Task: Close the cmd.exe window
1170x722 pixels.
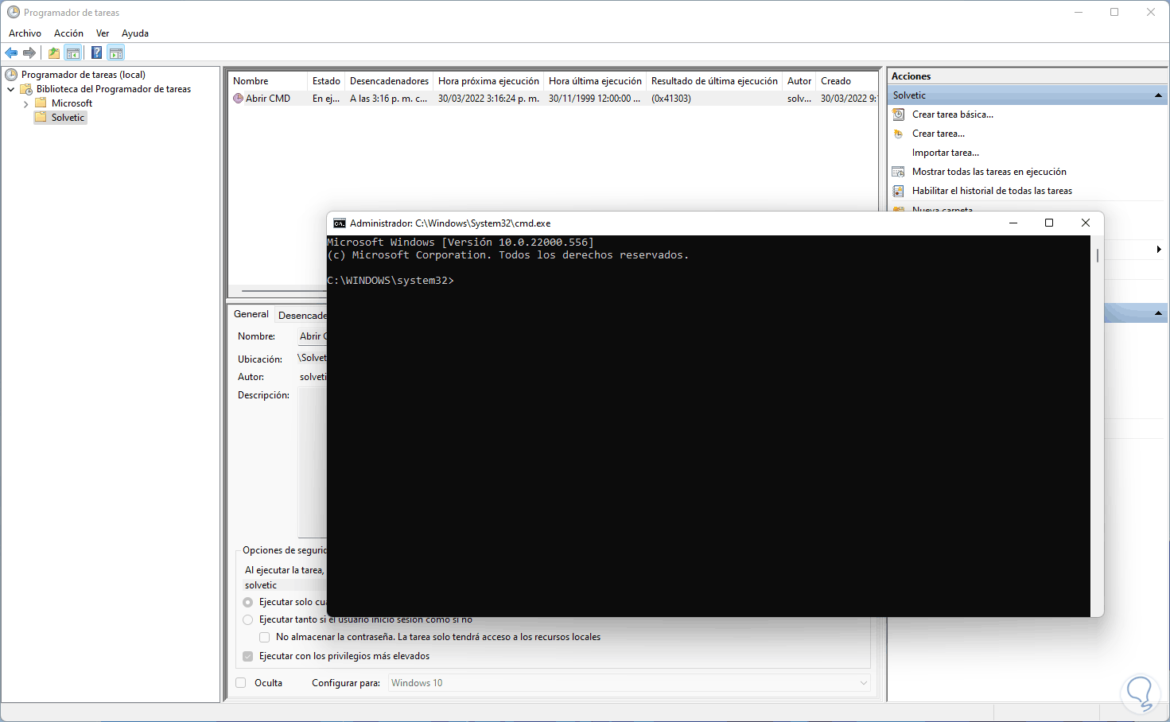Action: click(1086, 223)
